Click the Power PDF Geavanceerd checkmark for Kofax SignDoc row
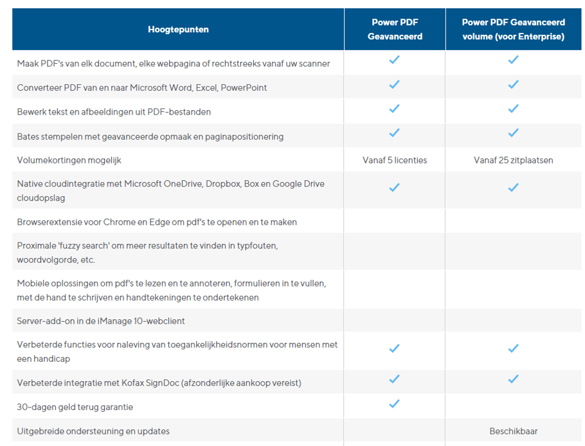Screen dimensions: 585x446 pos(395,379)
